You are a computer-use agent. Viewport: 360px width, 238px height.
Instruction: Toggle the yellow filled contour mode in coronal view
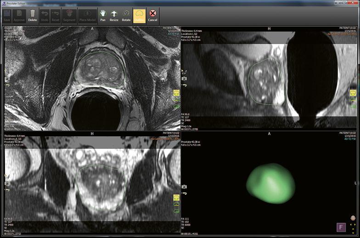[176, 198]
